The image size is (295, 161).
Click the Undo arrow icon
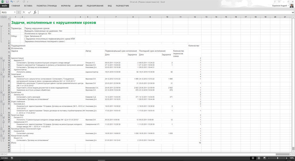(12, 2)
